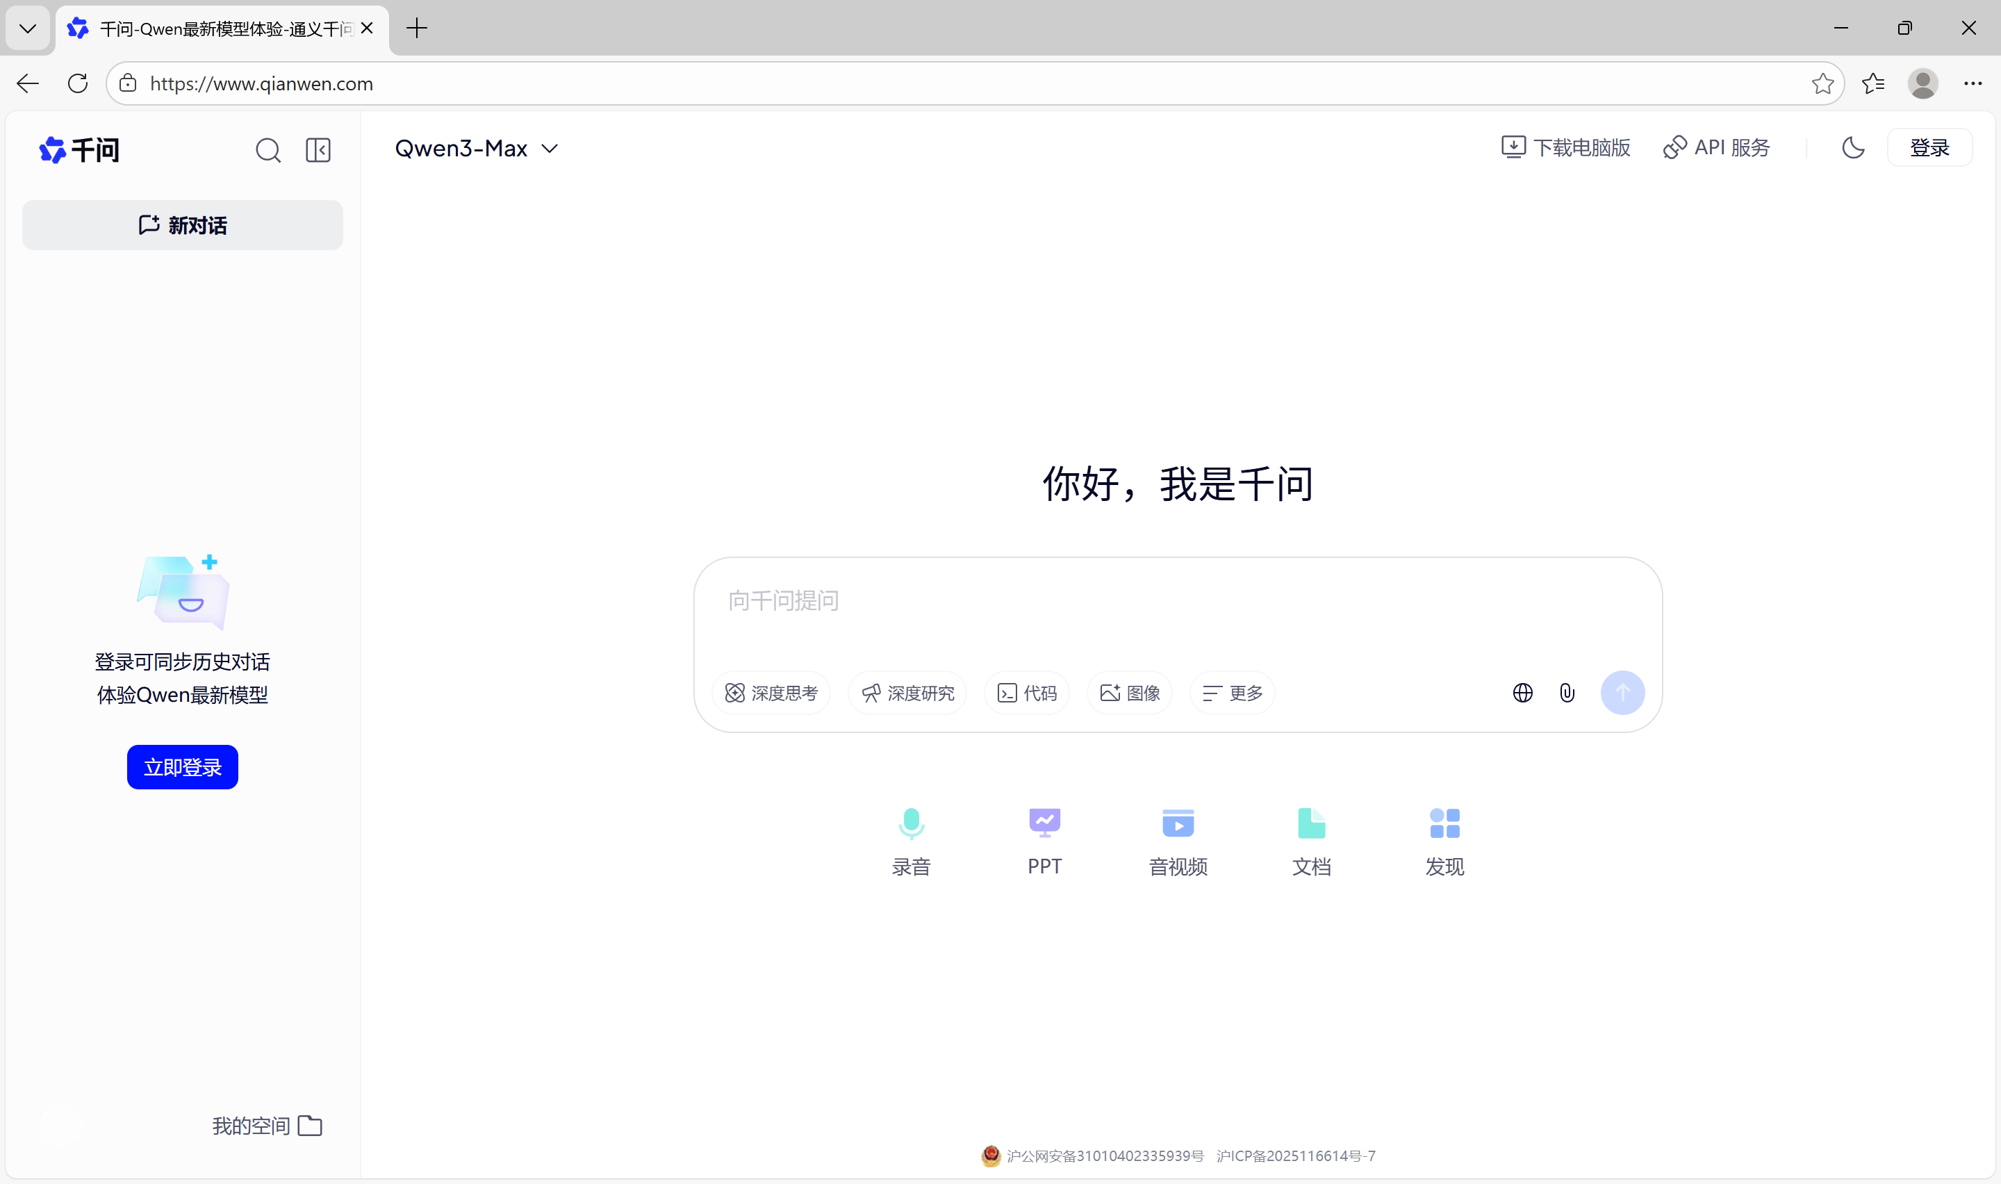Click the 登录 button in header
Viewport: 2001px width, 1184px height.
pyautogui.click(x=1929, y=147)
